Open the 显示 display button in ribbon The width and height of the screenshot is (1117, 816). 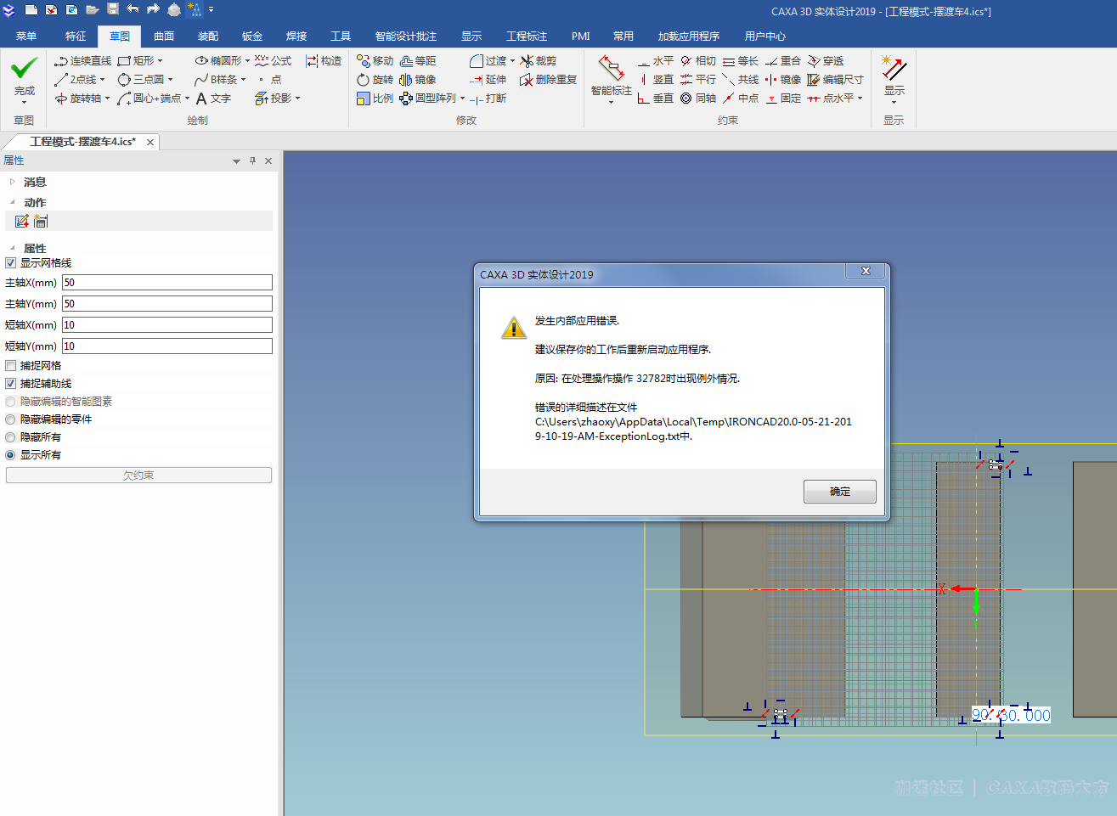(894, 80)
